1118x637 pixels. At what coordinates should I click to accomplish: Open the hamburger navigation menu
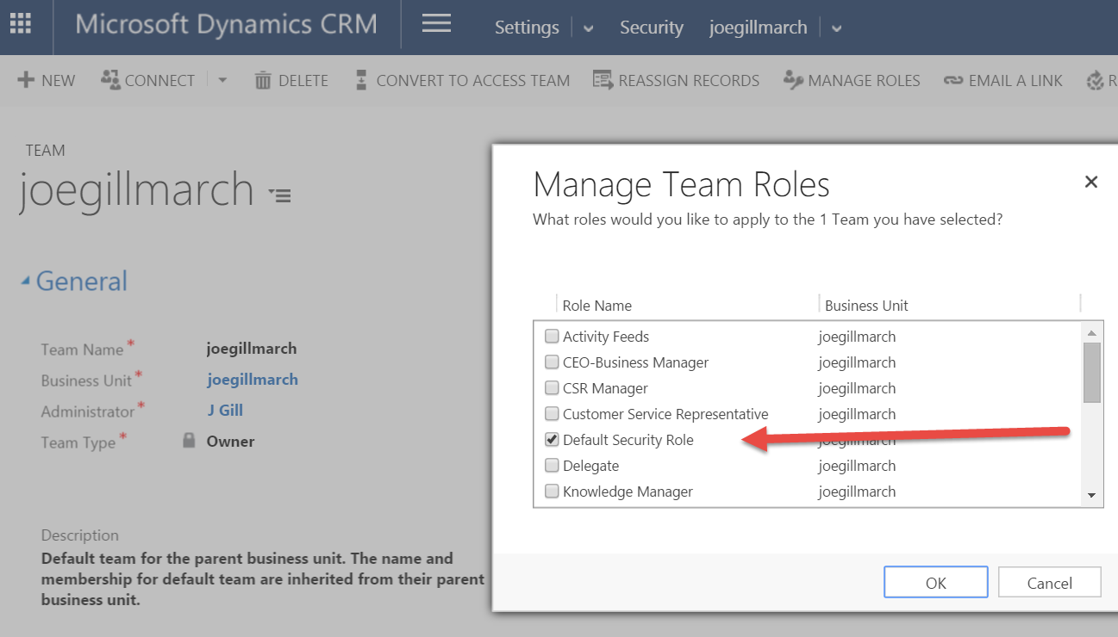coord(436,23)
